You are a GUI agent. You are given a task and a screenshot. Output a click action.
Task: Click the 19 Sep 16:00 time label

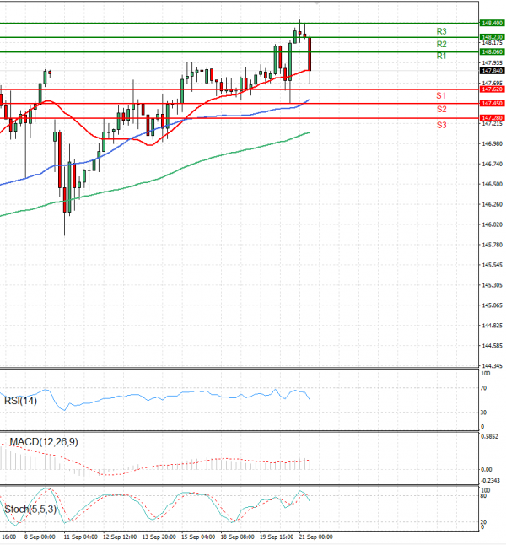(277, 537)
